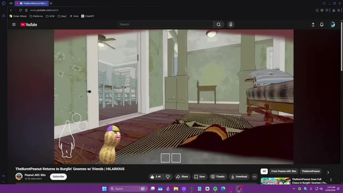Go forward in the browser
Image resolution: width=343 pixels, height=193 pixels.
(x=16, y=10)
